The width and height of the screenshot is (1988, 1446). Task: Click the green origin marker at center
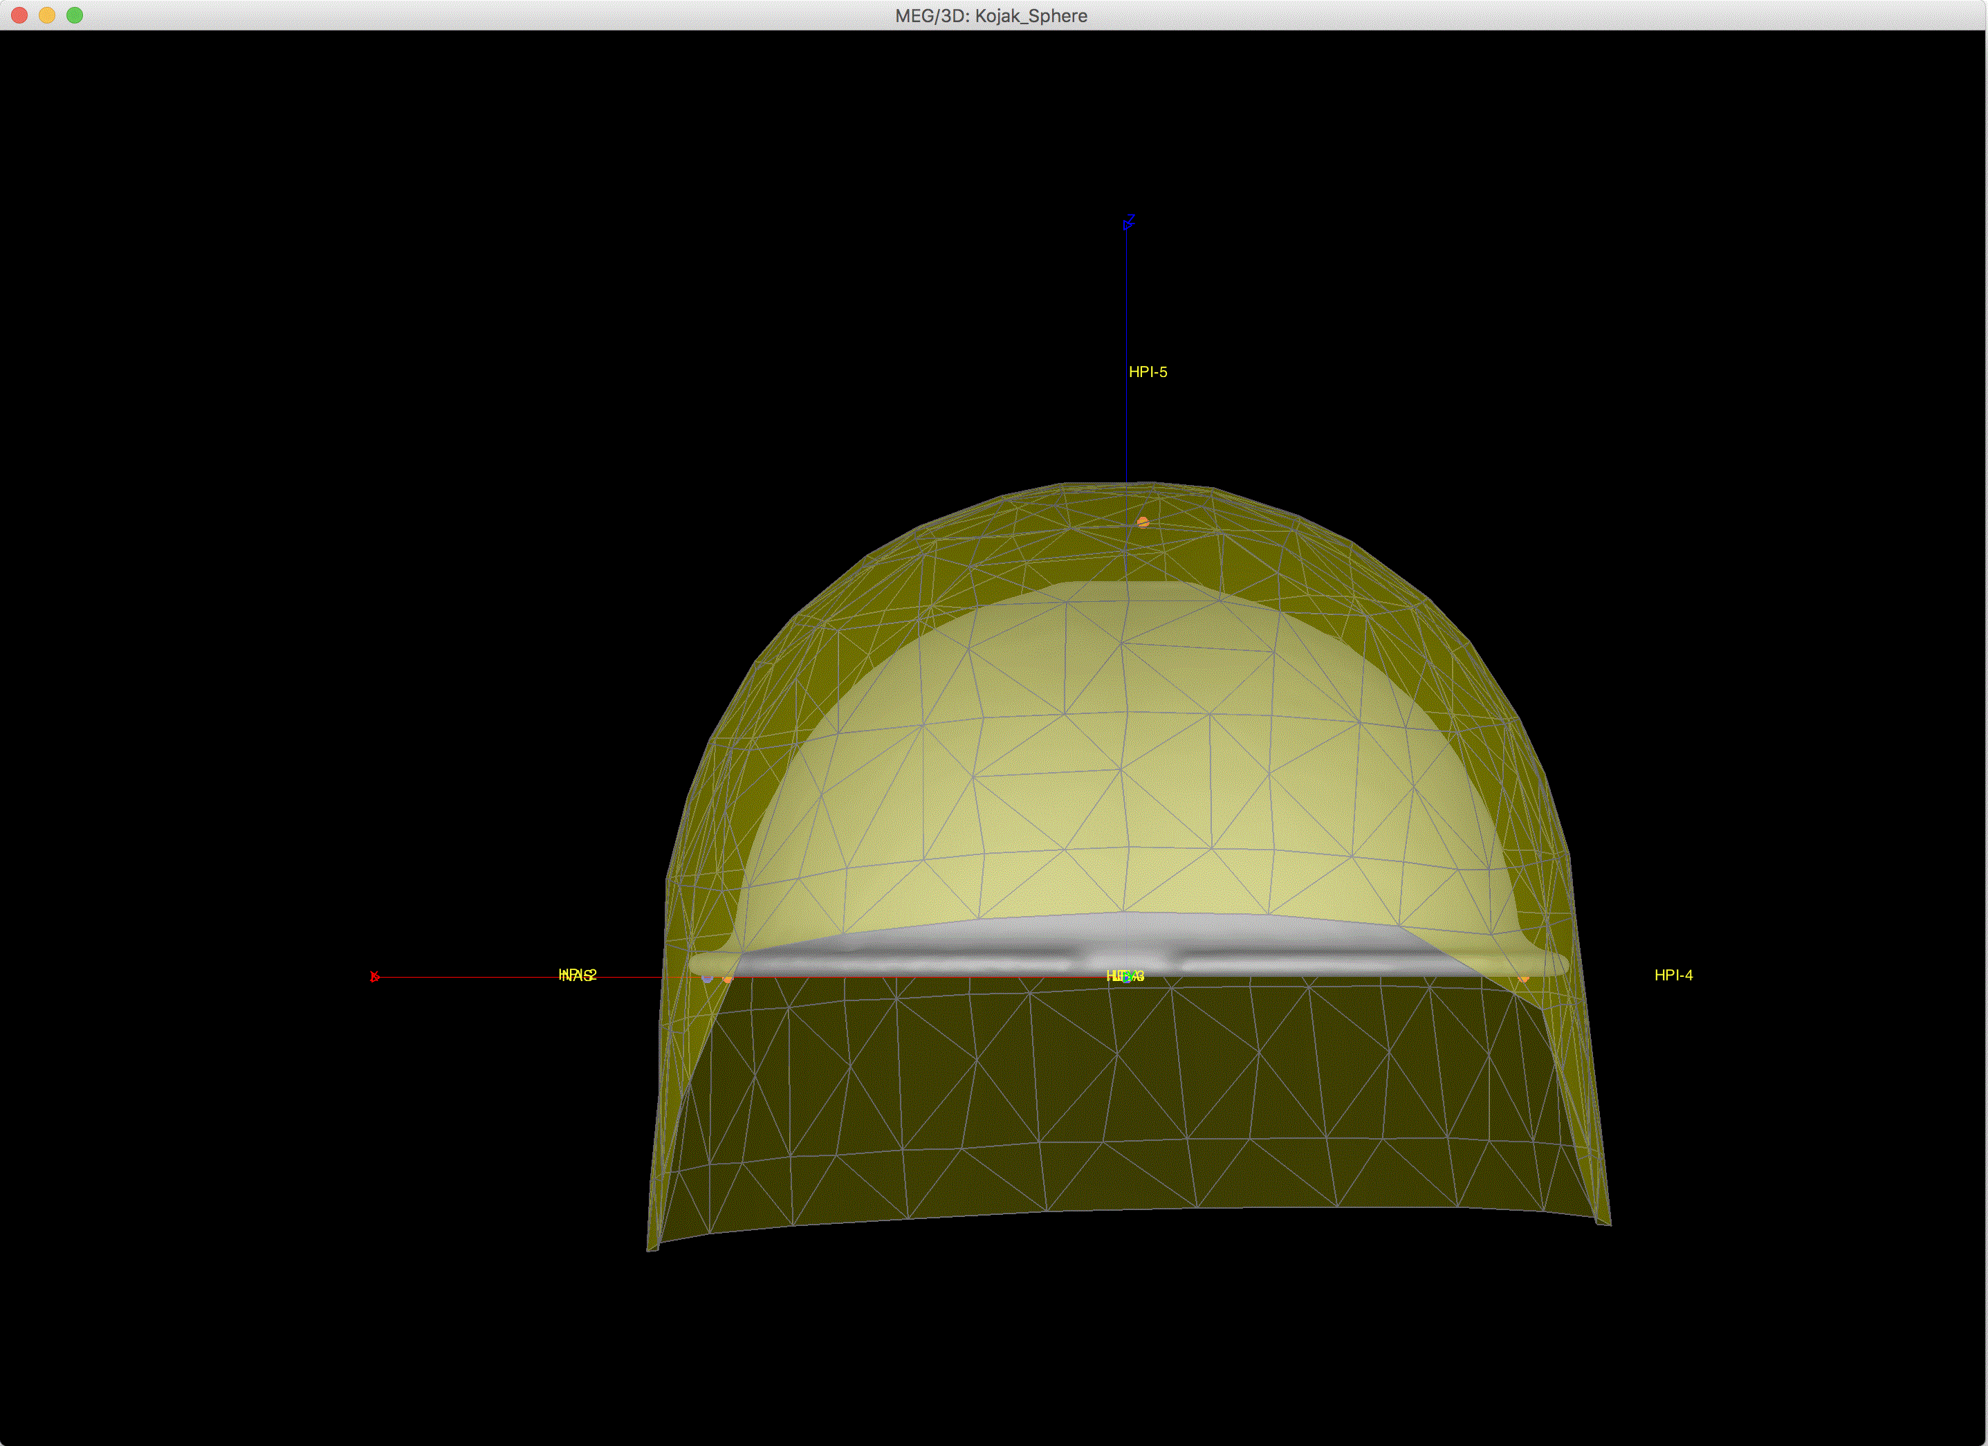tap(1128, 976)
